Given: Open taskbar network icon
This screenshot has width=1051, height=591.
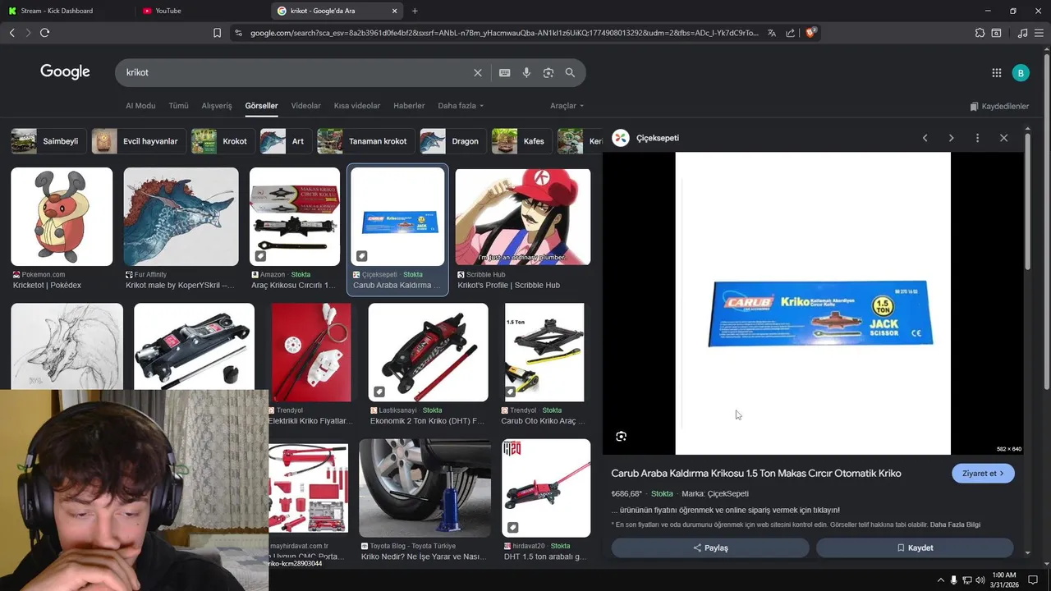Looking at the screenshot, I should coord(966,580).
